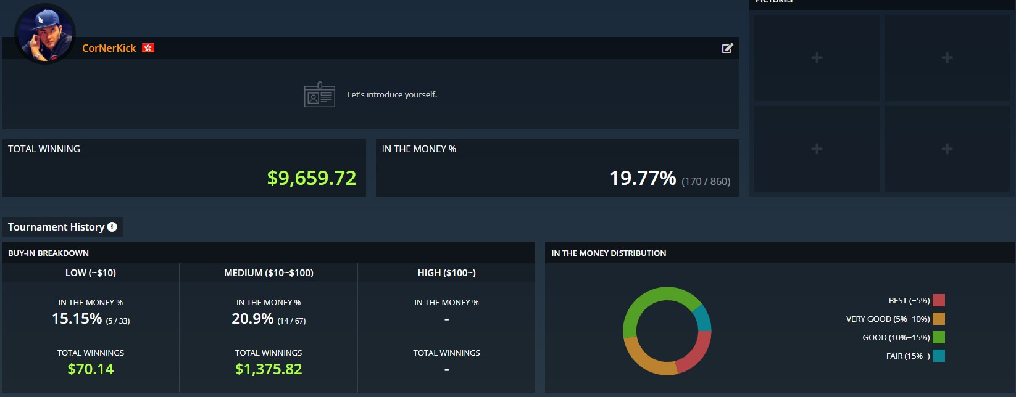
Task: Click the $70.14 low total winnings
Action: [91, 369]
